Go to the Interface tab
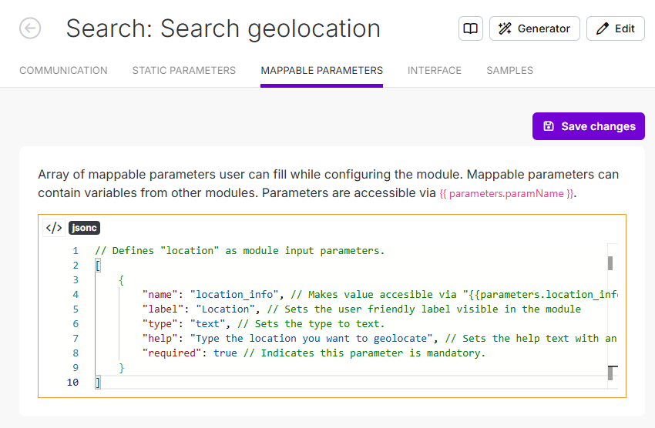Viewport: 655px width, 428px height. 435,70
